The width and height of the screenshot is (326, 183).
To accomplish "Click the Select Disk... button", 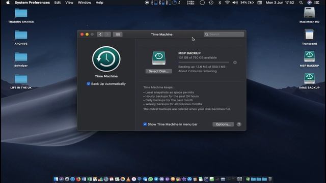I will point(158,71).
